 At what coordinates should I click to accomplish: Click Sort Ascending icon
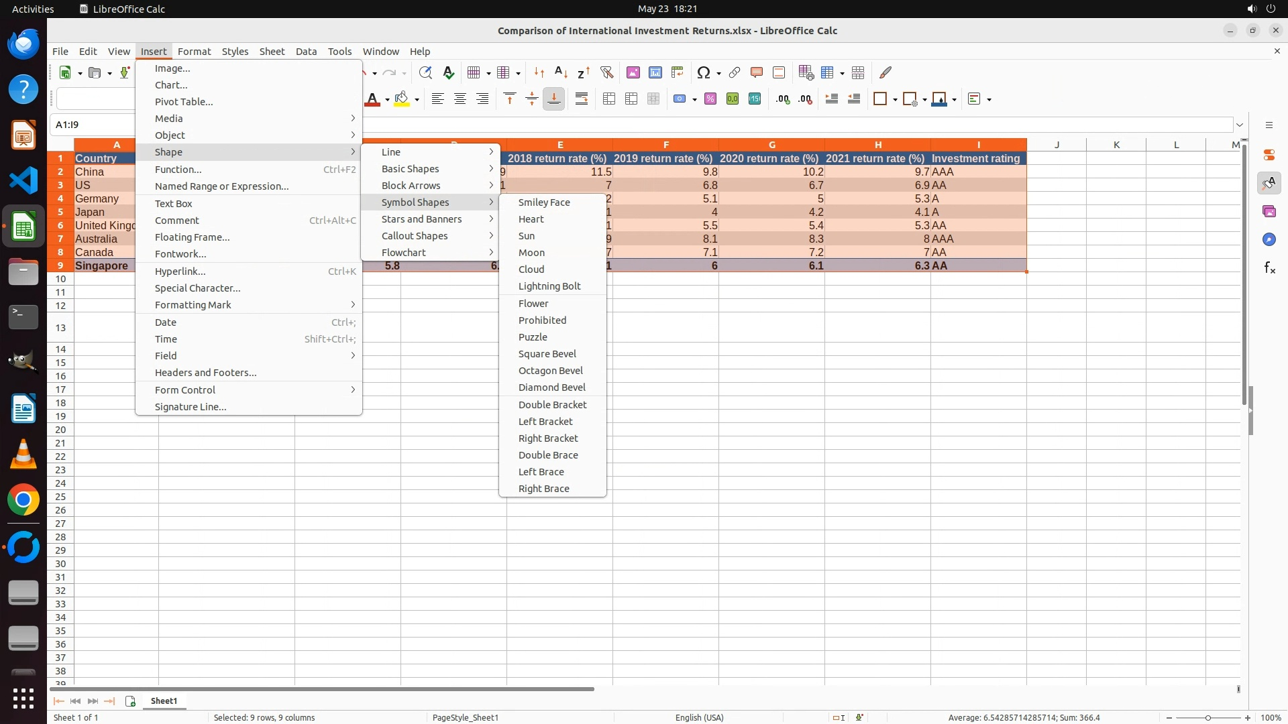pos(561,72)
